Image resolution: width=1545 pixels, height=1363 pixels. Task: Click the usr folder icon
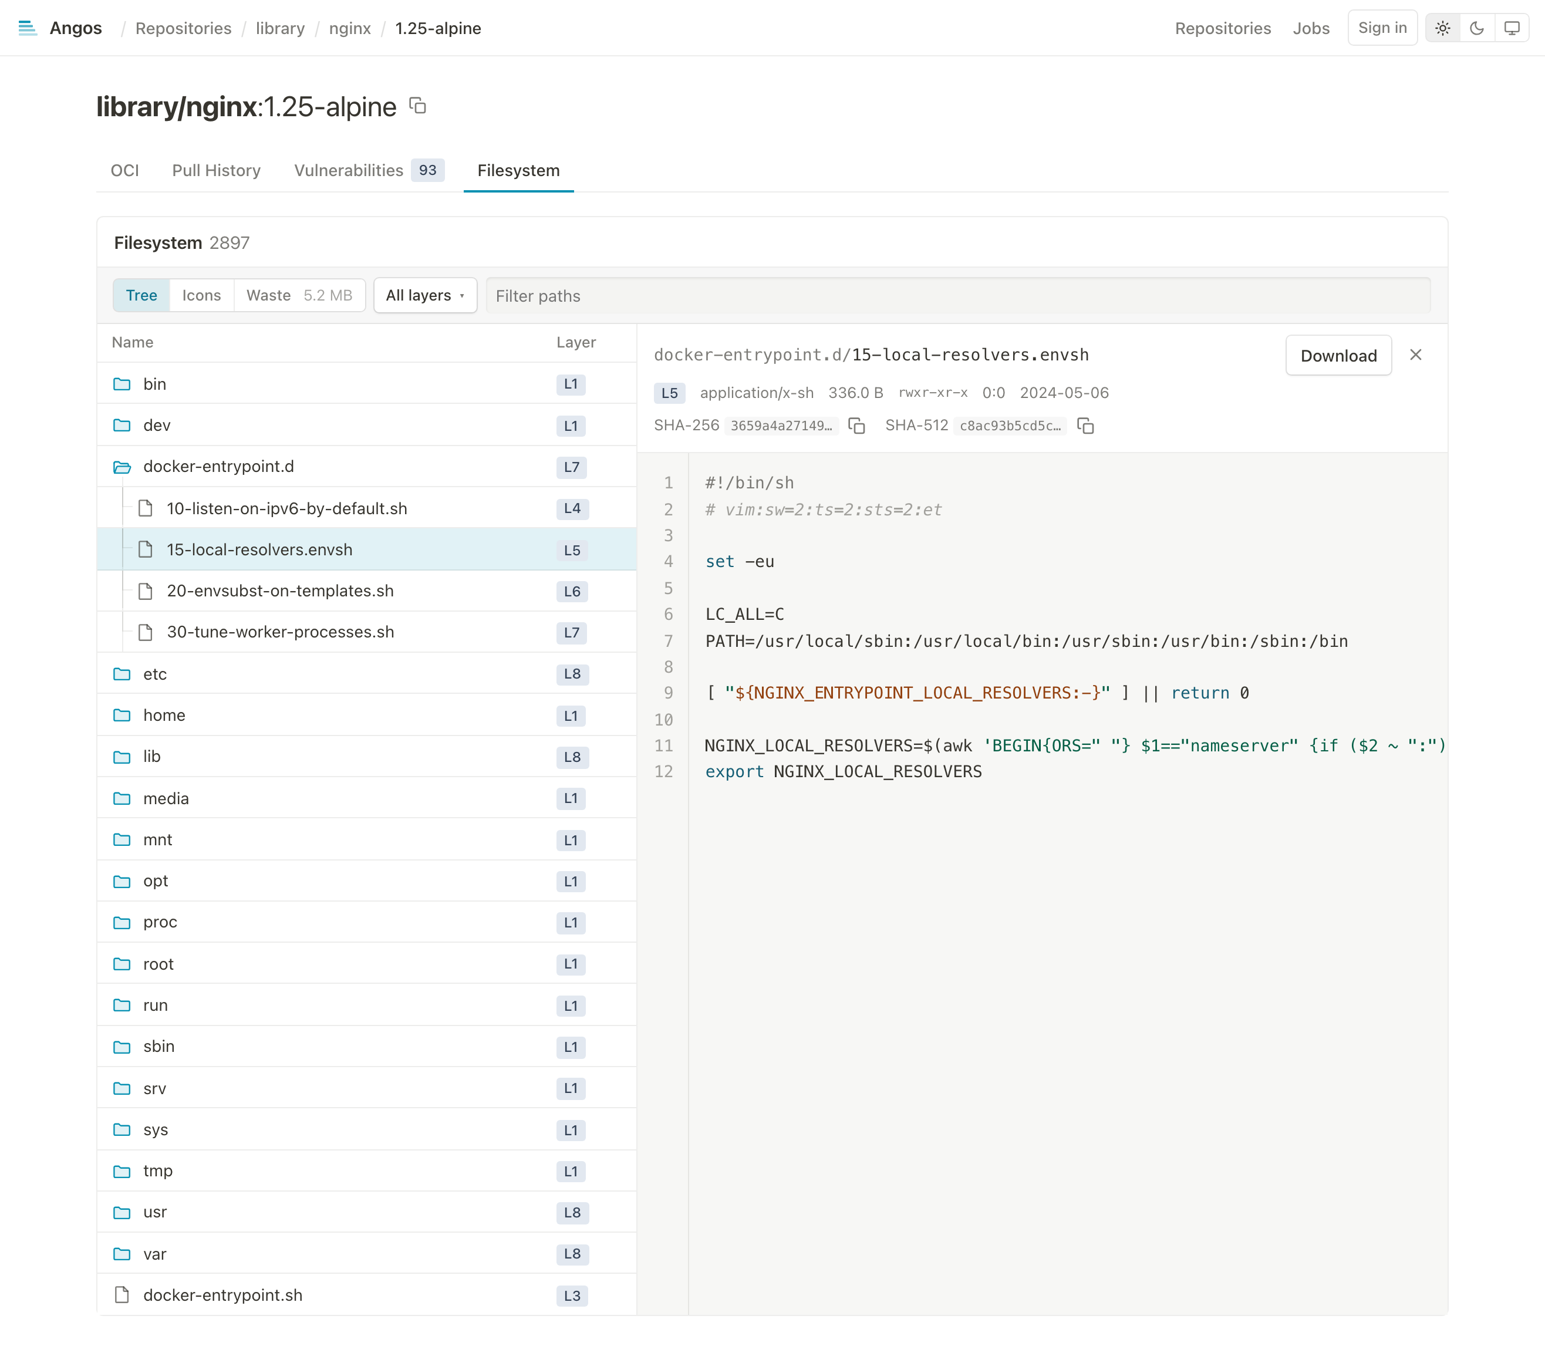122,1212
